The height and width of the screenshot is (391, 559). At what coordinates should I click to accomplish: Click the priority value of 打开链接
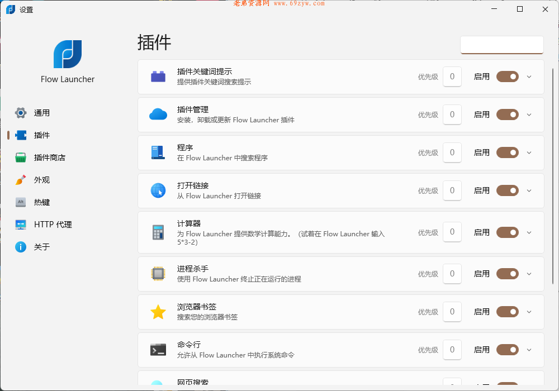coord(452,190)
